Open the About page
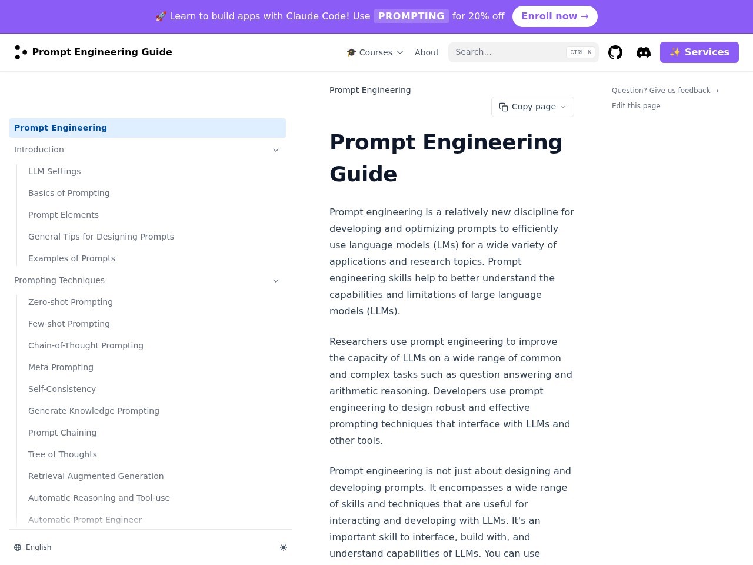 click(427, 52)
